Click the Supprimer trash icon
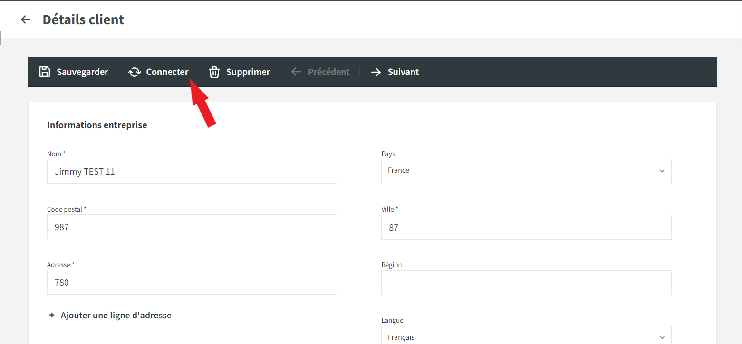Screen dimensions: 742x344 pyautogui.click(x=215, y=72)
